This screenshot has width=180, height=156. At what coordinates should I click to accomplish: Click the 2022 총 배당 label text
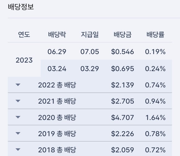(x=57, y=85)
